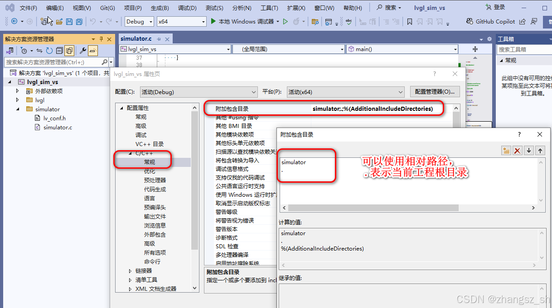Collapse the C/C++ node in properties tree

tap(131, 153)
